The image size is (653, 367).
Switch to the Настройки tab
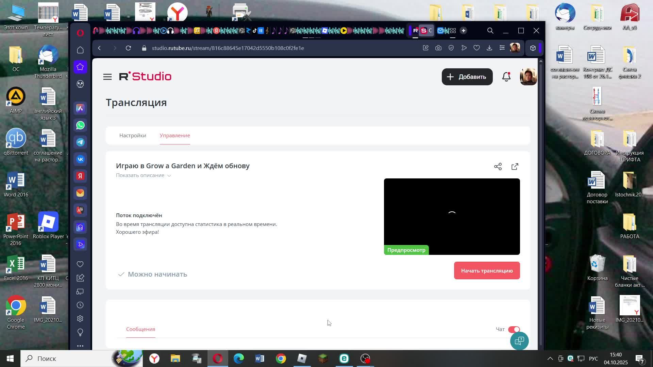133,136
